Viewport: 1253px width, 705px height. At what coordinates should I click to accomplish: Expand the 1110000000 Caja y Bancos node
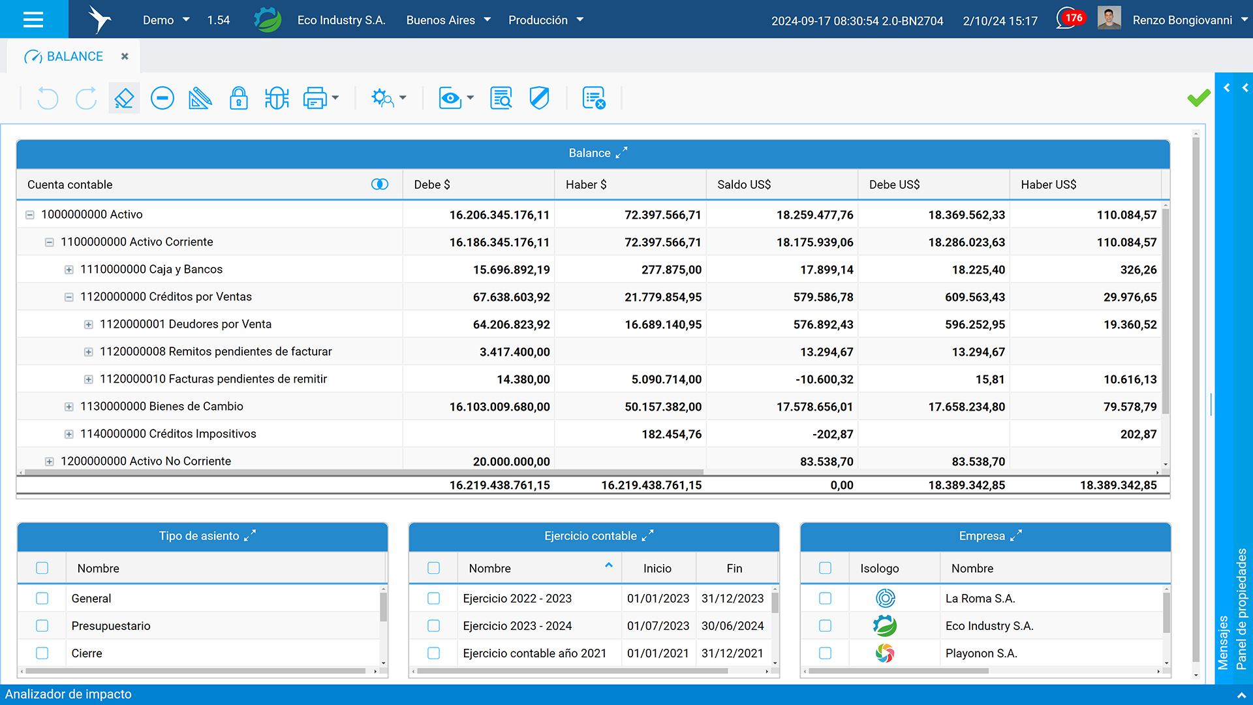pos(69,270)
